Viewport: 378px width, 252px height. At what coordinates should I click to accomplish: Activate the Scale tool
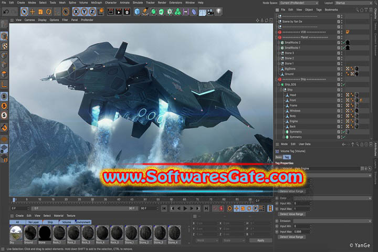tap(40, 12)
